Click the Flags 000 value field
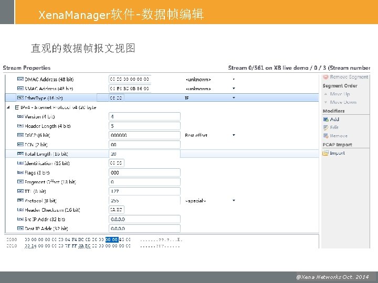 [x=144, y=172]
